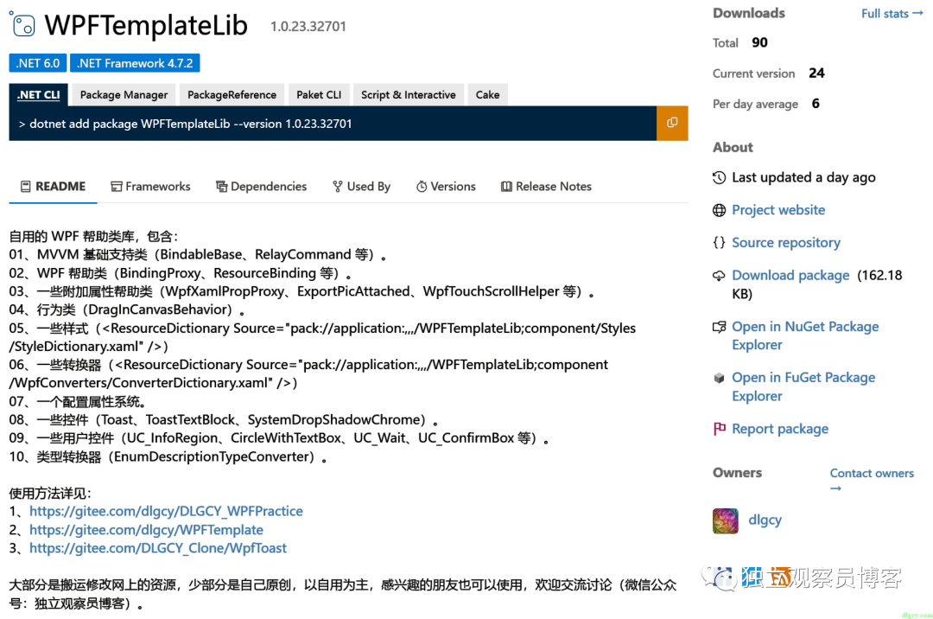This screenshot has height=619, width=933.
Task: Open the Release Notes tab
Action: pos(546,186)
